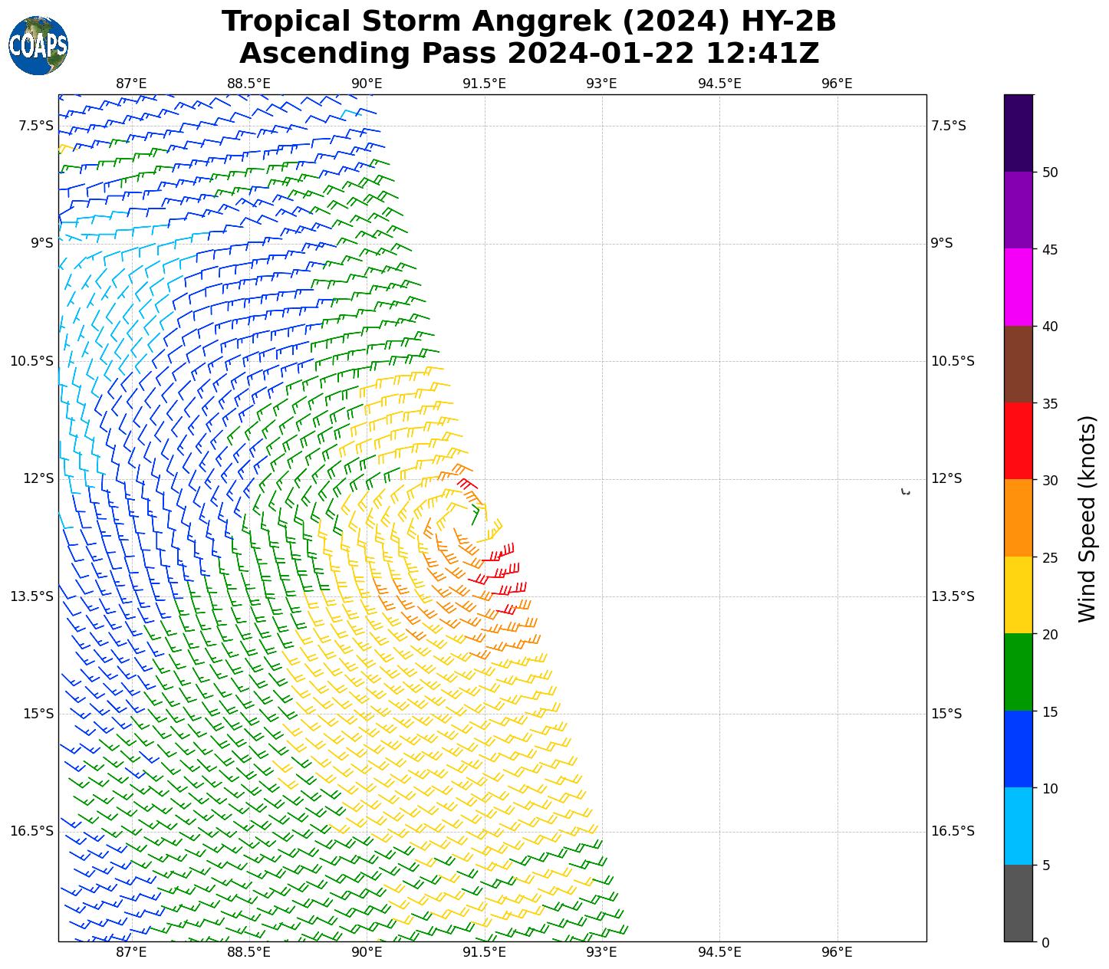The image size is (1109, 969).
Task: Click the 7.5°S label on the left axis
Action: 36,126
